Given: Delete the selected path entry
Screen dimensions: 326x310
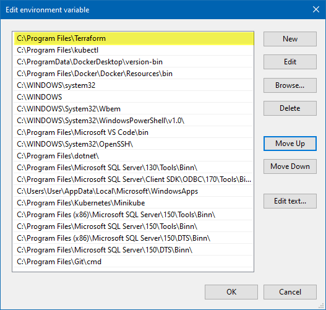Looking at the screenshot, I should click(x=290, y=108).
